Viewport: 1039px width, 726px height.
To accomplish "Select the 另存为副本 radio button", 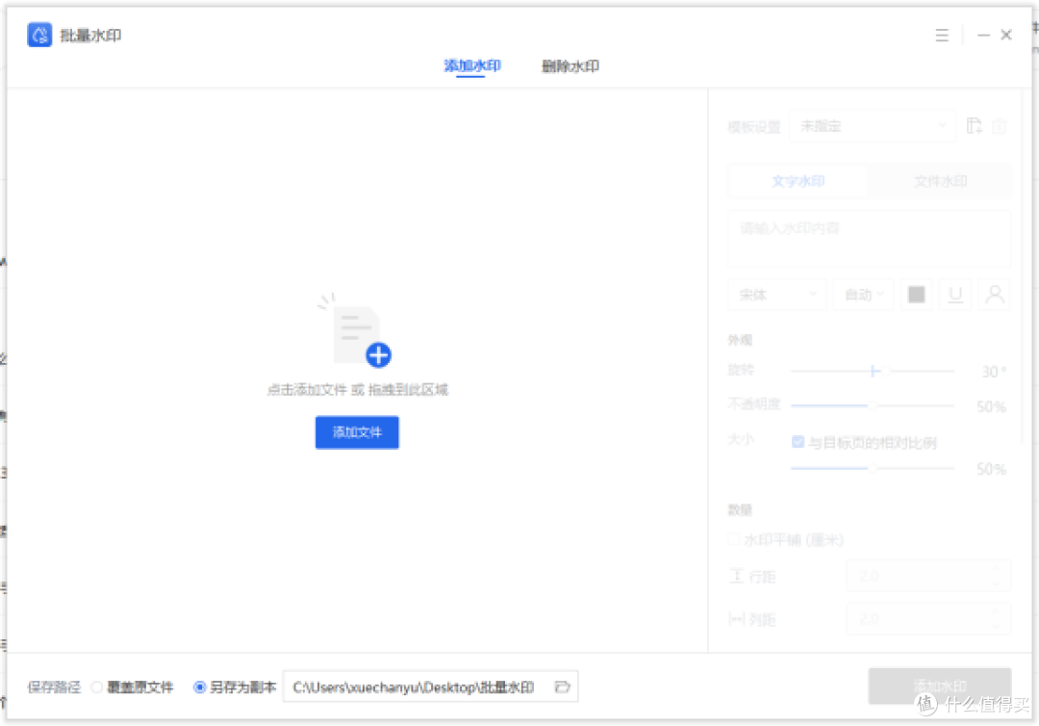I will [x=199, y=687].
